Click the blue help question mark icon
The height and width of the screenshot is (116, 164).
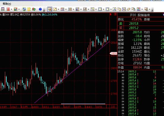pos(40,9)
